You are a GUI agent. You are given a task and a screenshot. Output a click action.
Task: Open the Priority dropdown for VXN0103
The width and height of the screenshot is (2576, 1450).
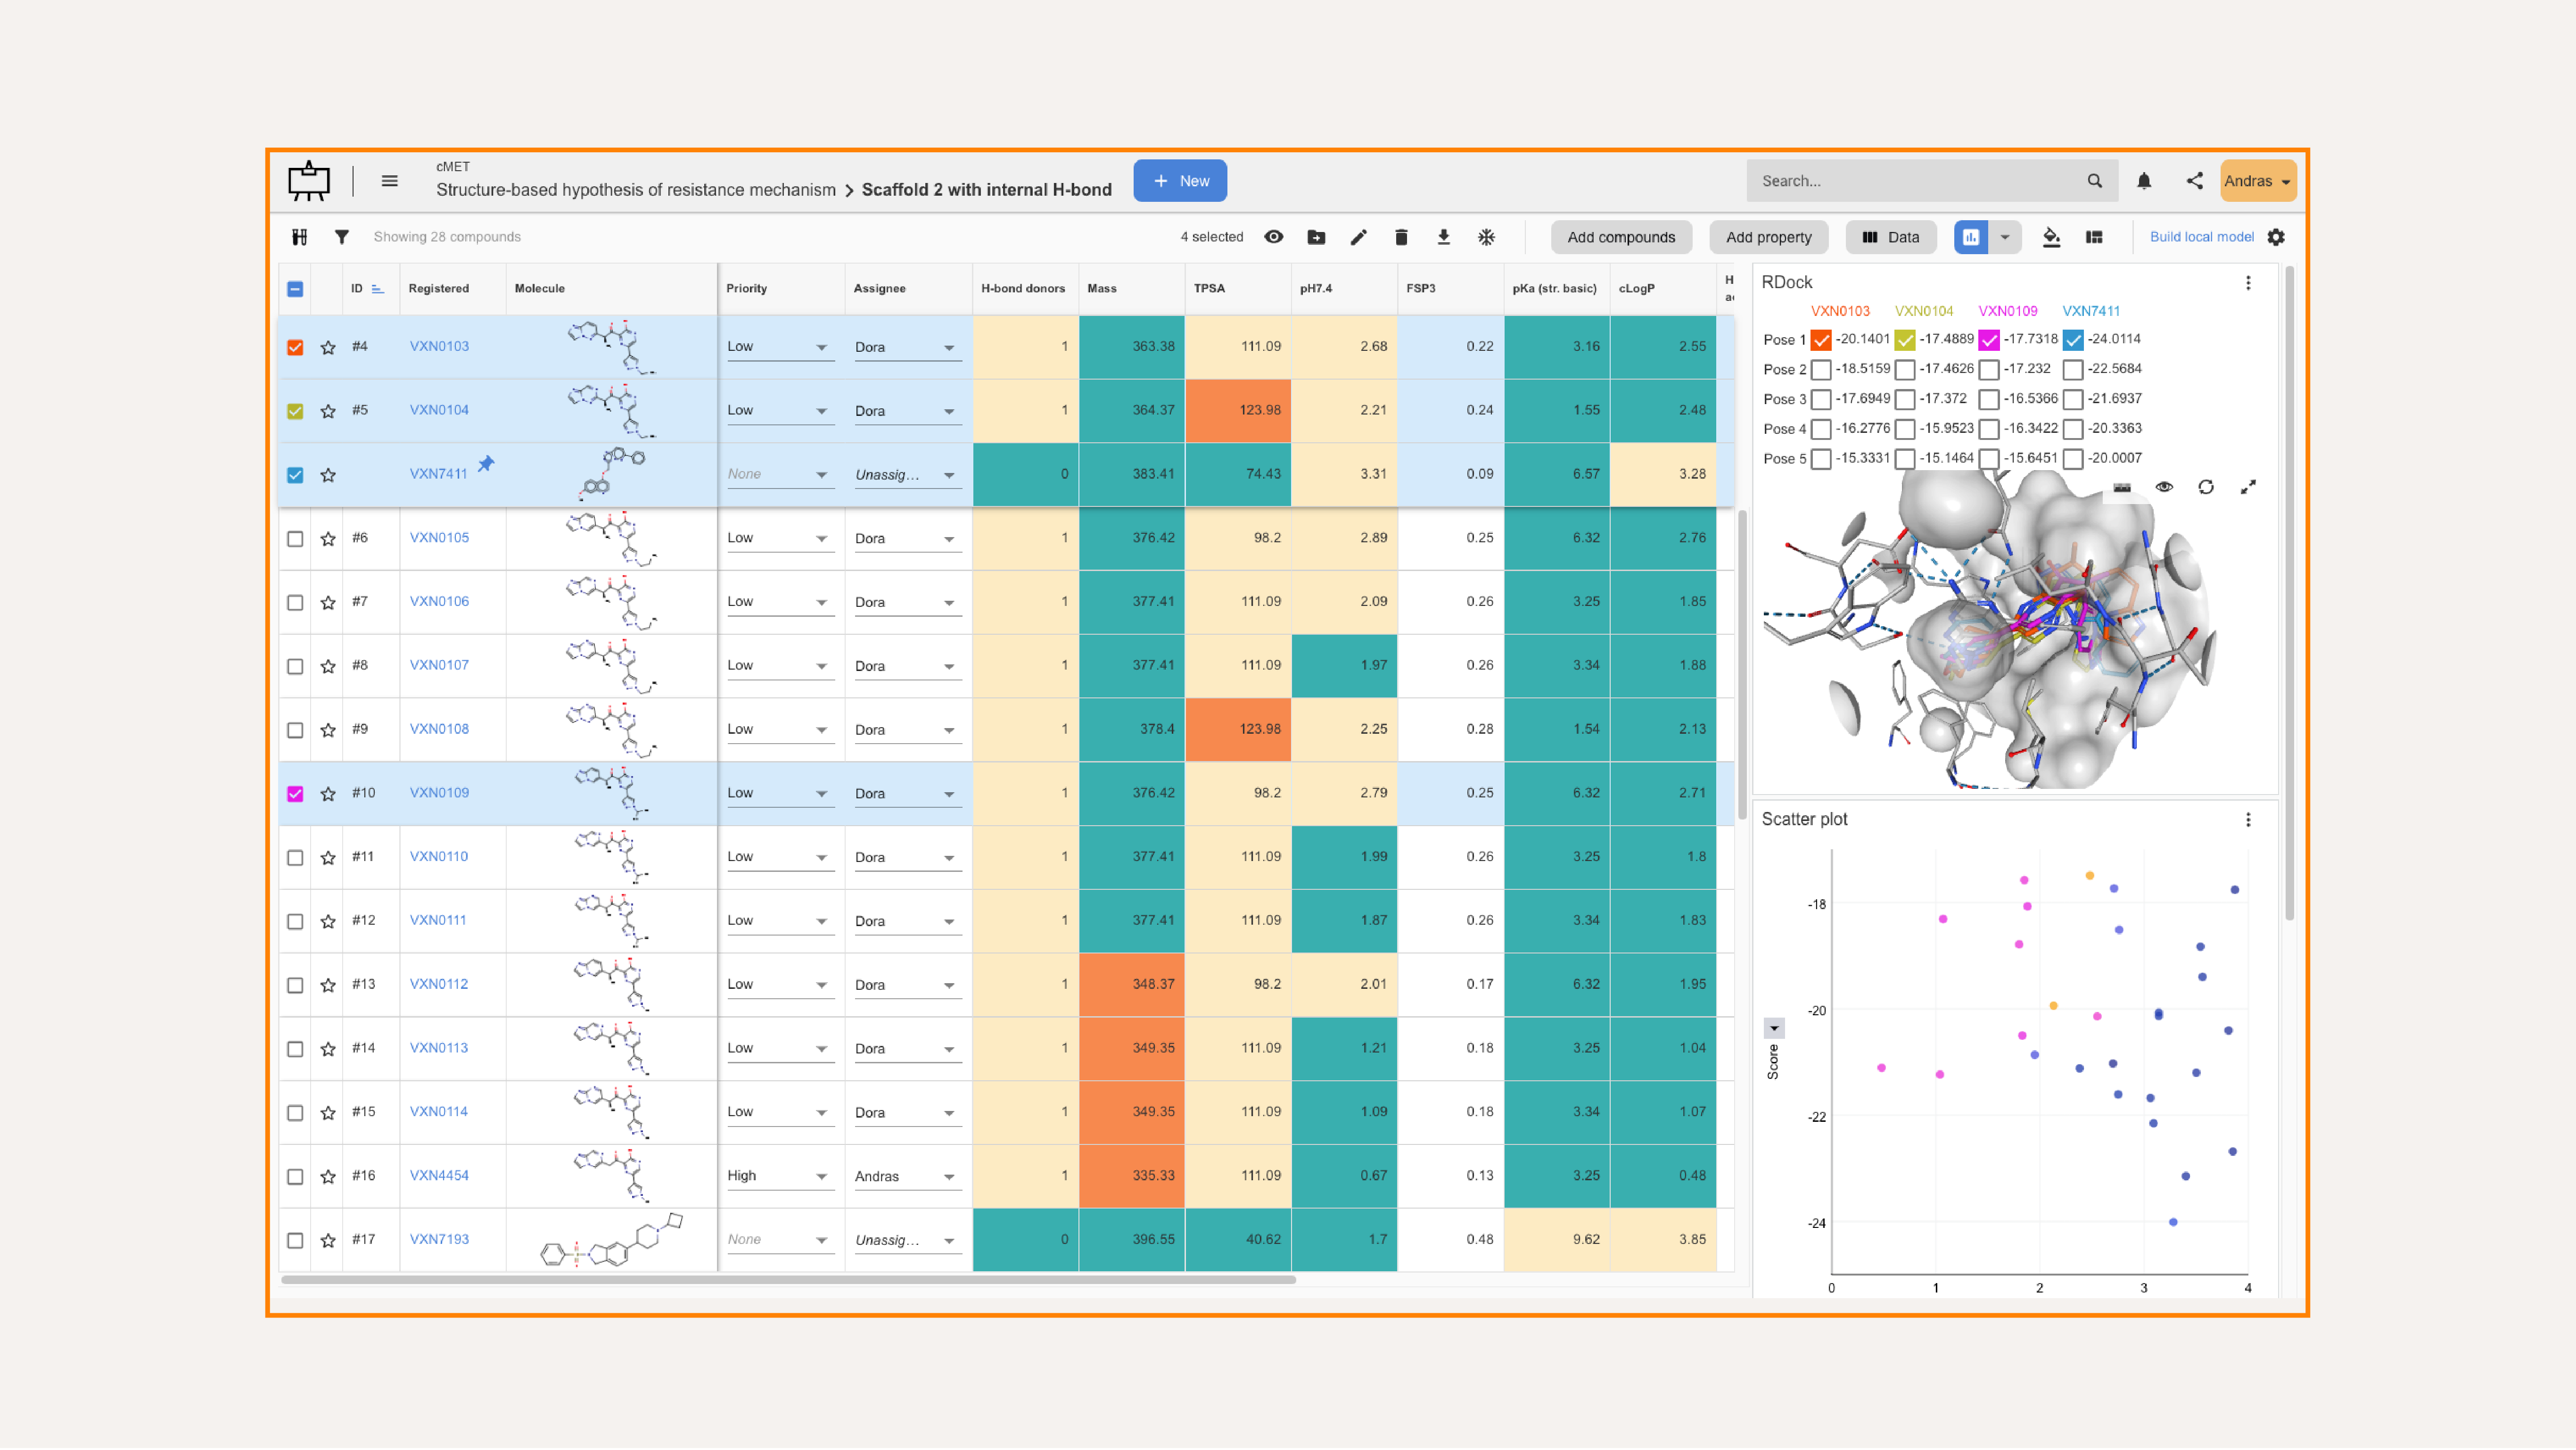[x=780, y=346]
